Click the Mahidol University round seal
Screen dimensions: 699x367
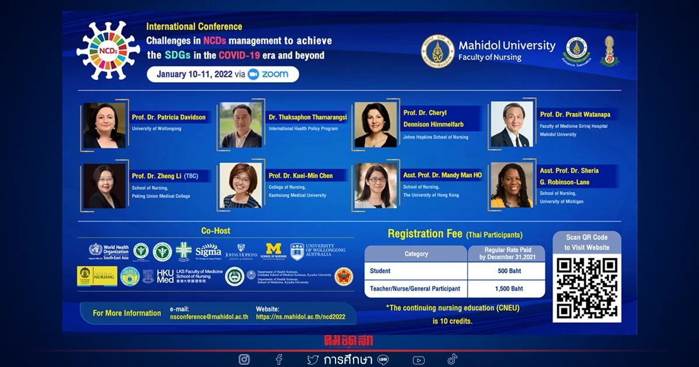tap(437, 51)
